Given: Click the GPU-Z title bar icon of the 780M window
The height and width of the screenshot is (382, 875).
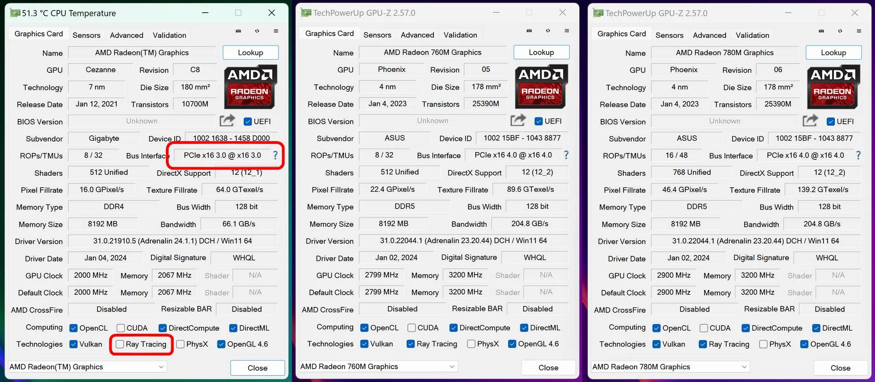Looking at the screenshot, I should pos(598,13).
